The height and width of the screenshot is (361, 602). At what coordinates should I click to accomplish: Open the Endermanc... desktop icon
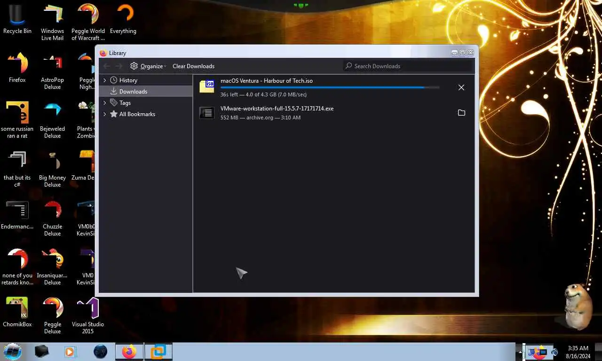[x=17, y=215]
